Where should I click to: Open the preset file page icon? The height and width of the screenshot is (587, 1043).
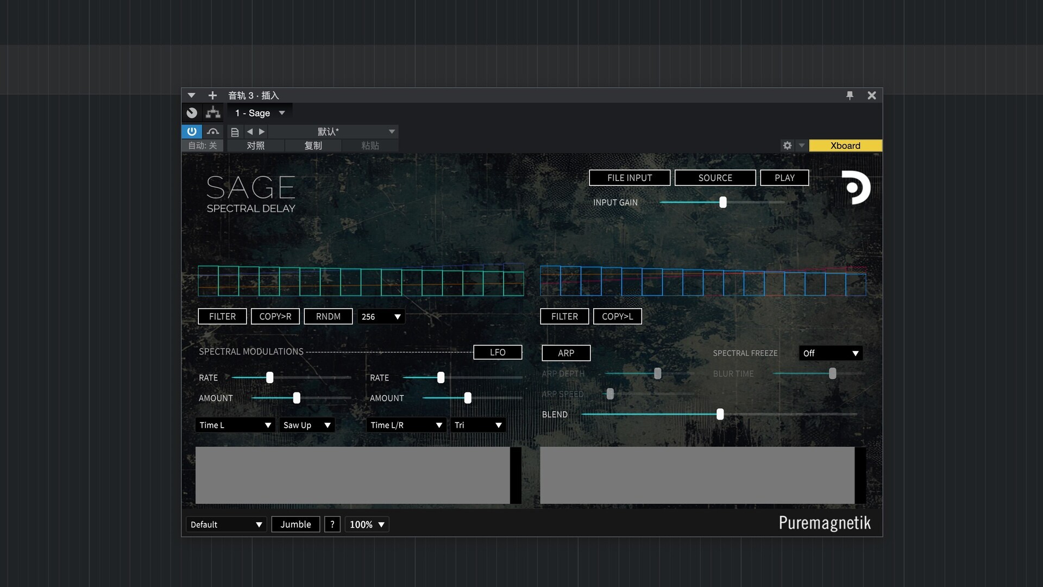click(235, 132)
